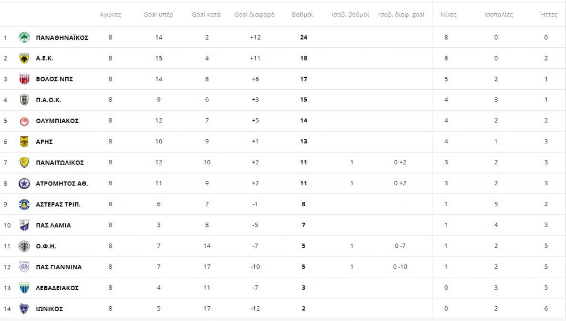Click the ΑΡΗΣ yellow club crest
The width and height of the screenshot is (566, 321).
click(24, 142)
